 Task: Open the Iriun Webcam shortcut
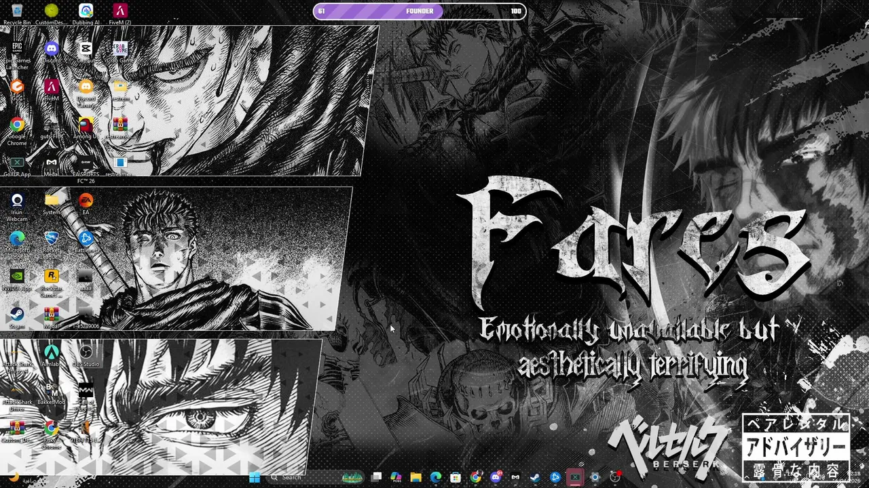click(17, 207)
